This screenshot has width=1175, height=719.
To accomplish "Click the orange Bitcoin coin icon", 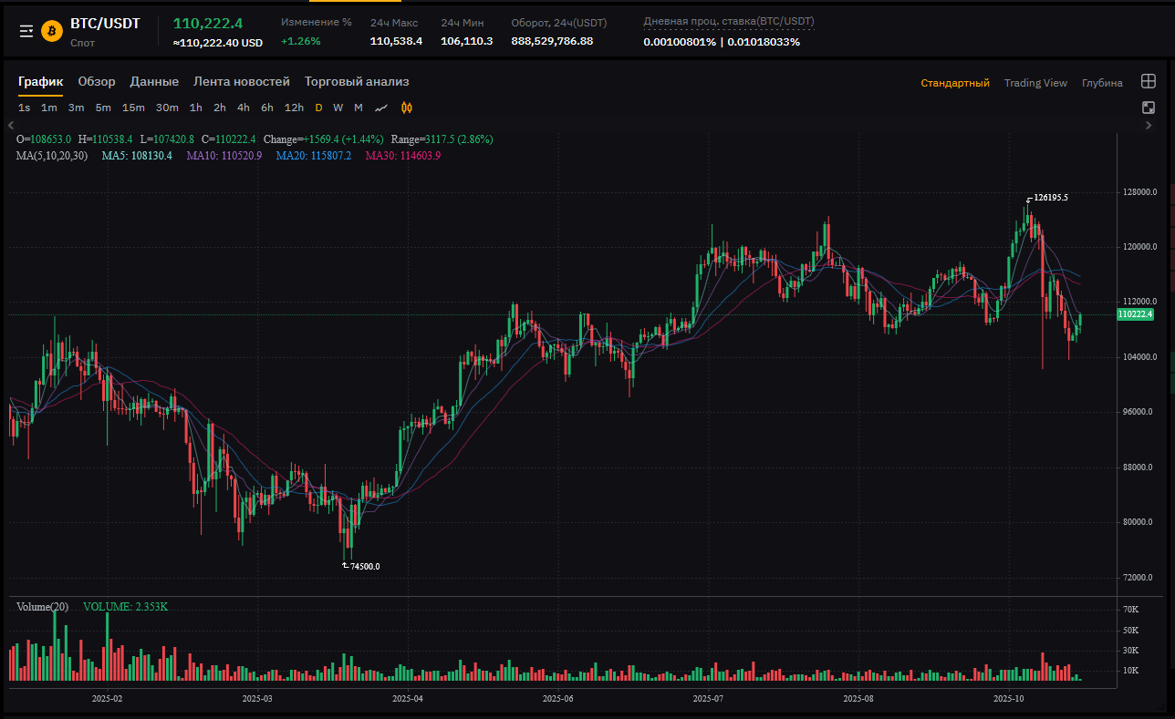I will coord(52,31).
